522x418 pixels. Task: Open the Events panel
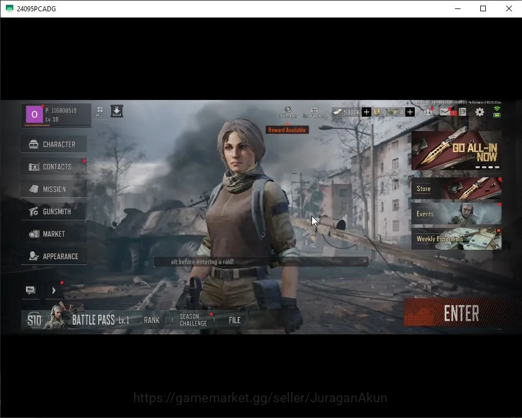(x=457, y=214)
